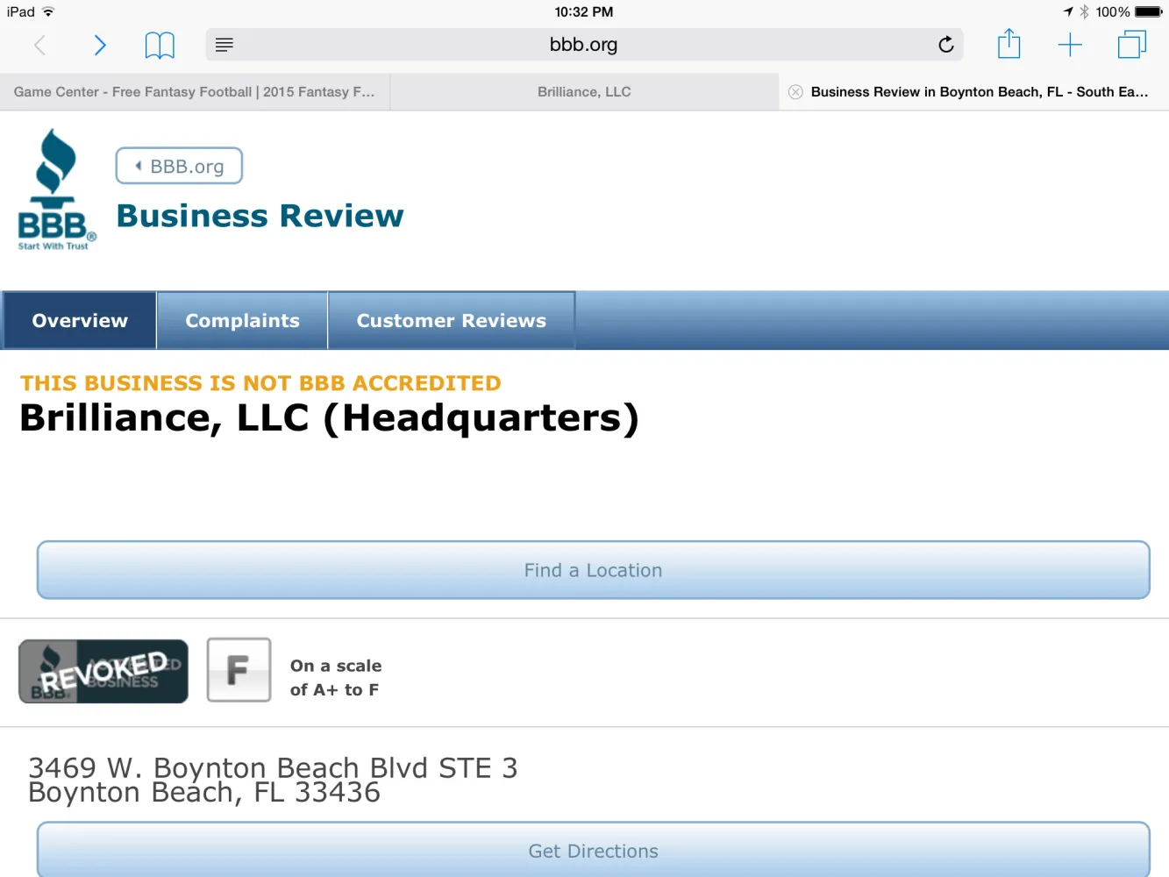Screen dimensions: 1169x877
Task: Tap the Bluetooth status icon
Action: pos(1085,12)
